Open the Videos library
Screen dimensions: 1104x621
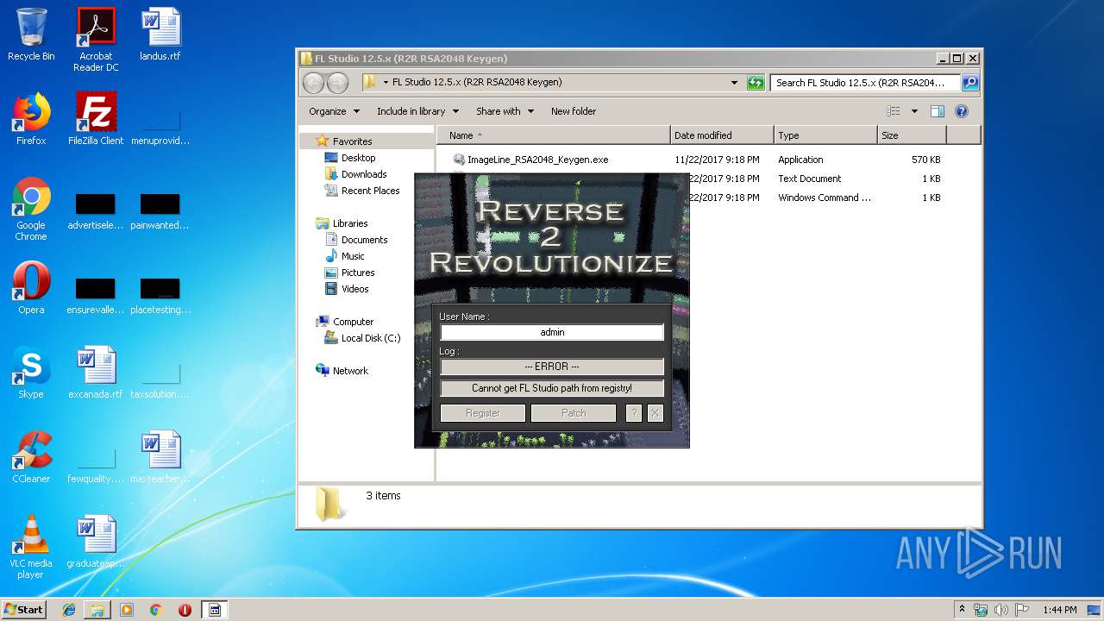pos(354,289)
